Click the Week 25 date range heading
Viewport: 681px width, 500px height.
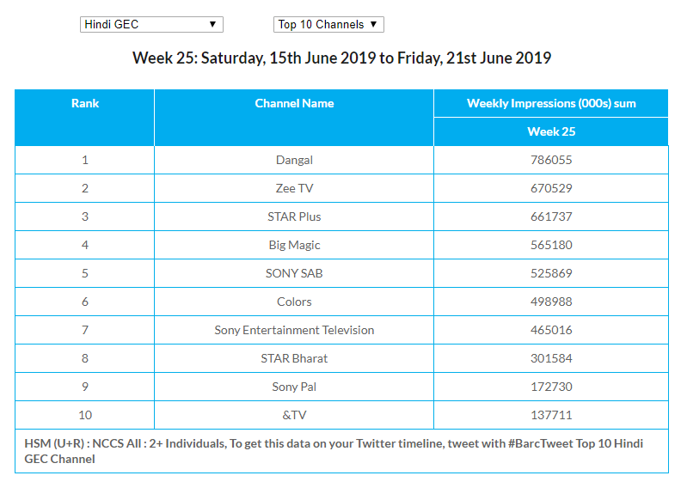(x=341, y=58)
